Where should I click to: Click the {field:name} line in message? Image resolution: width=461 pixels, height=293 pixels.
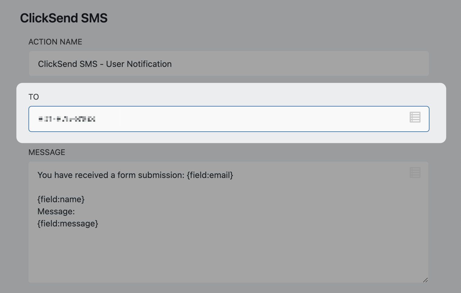click(x=61, y=199)
